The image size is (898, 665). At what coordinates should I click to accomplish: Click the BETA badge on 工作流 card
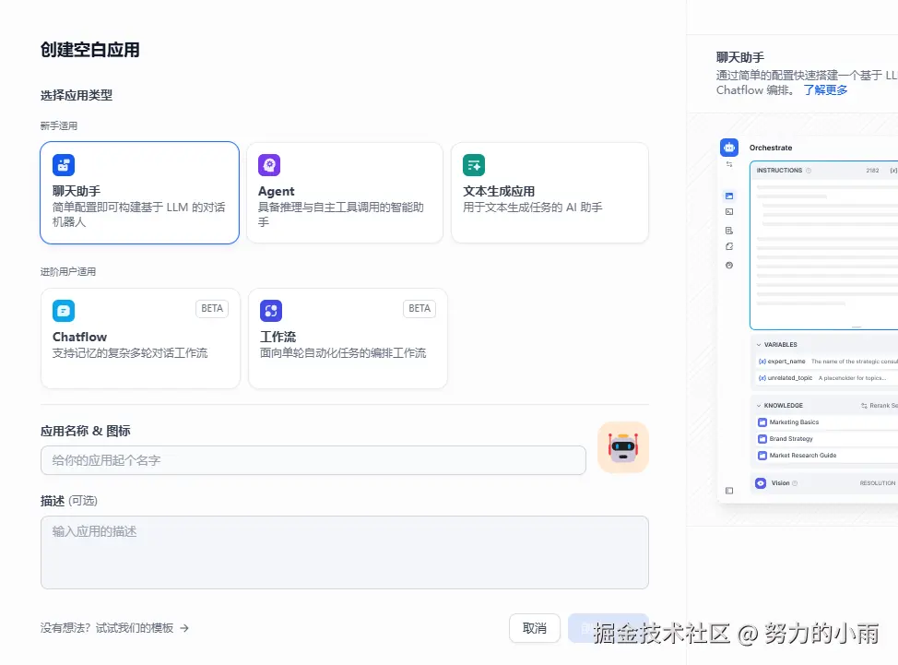[419, 309]
